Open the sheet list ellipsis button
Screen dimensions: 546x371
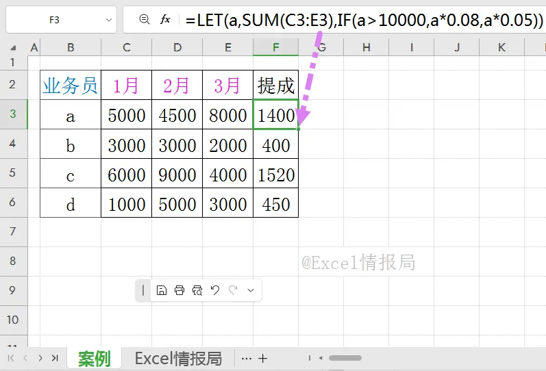246,358
